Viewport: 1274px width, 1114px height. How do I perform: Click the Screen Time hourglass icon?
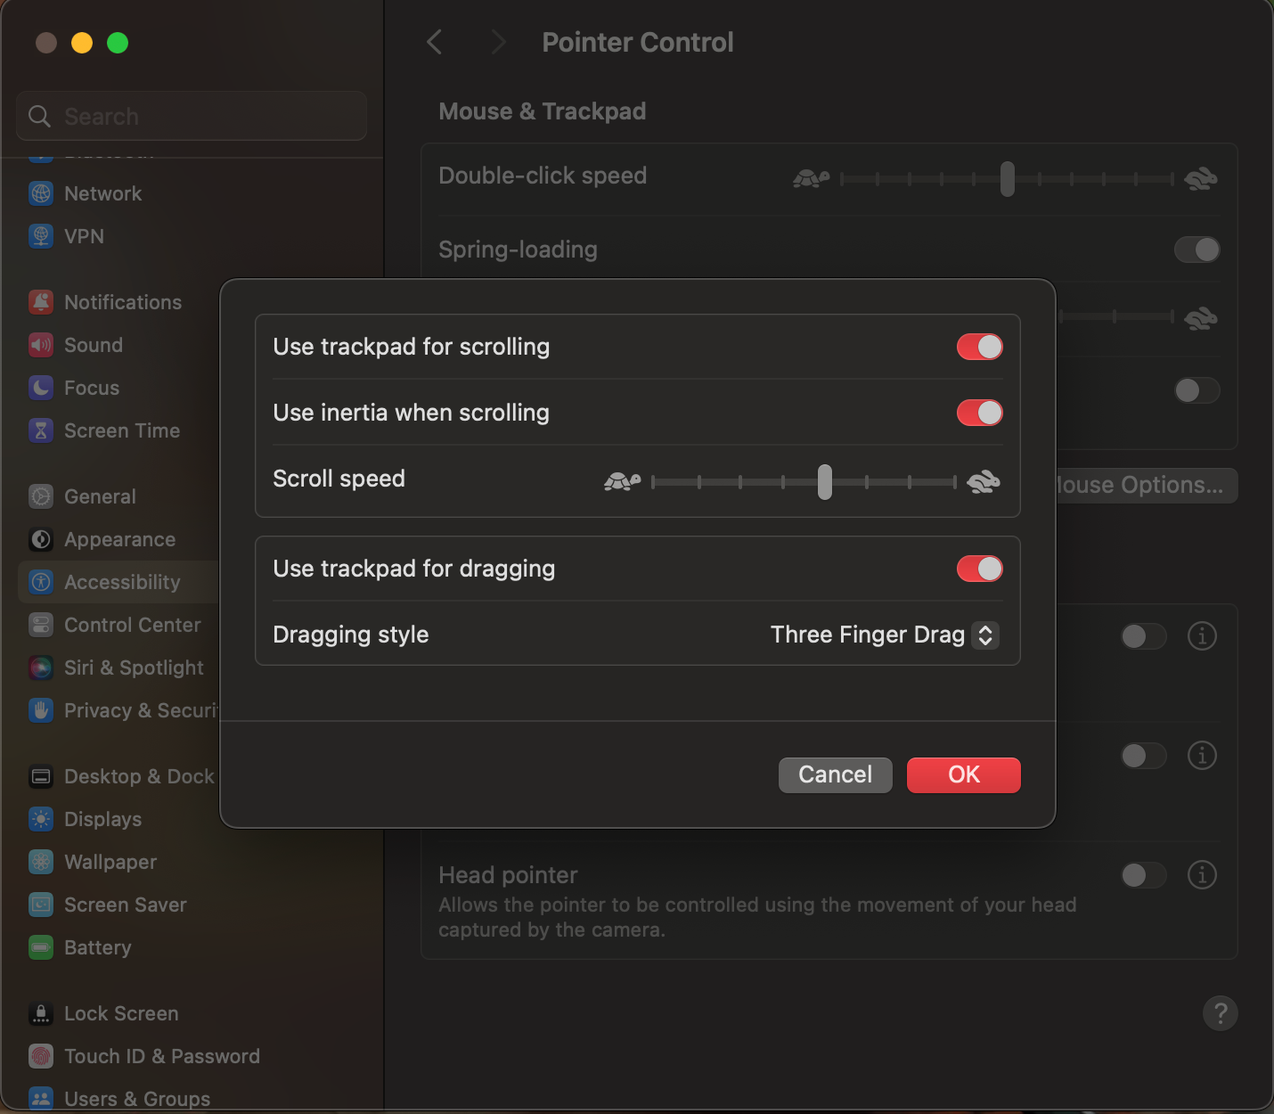click(x=41, y=430)
